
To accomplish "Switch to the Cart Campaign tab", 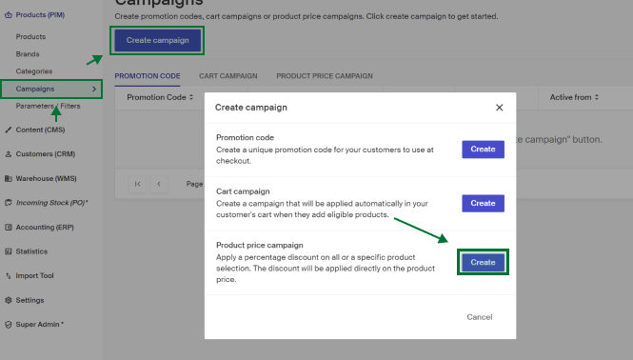I will tap(228, 76).
